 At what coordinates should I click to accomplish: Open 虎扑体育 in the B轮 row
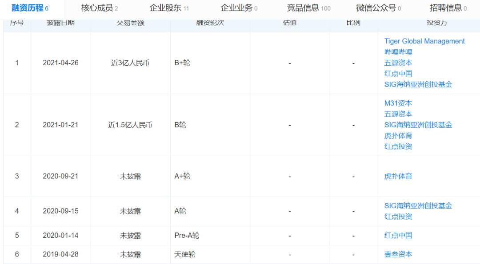(398, 136)
